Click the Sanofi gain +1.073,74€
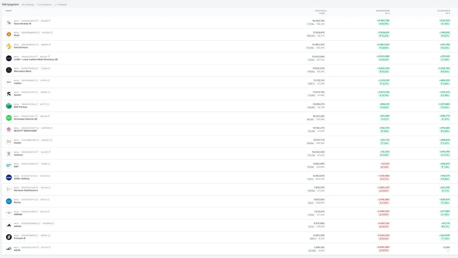This screenshot has width=458, height=258. 383,92
